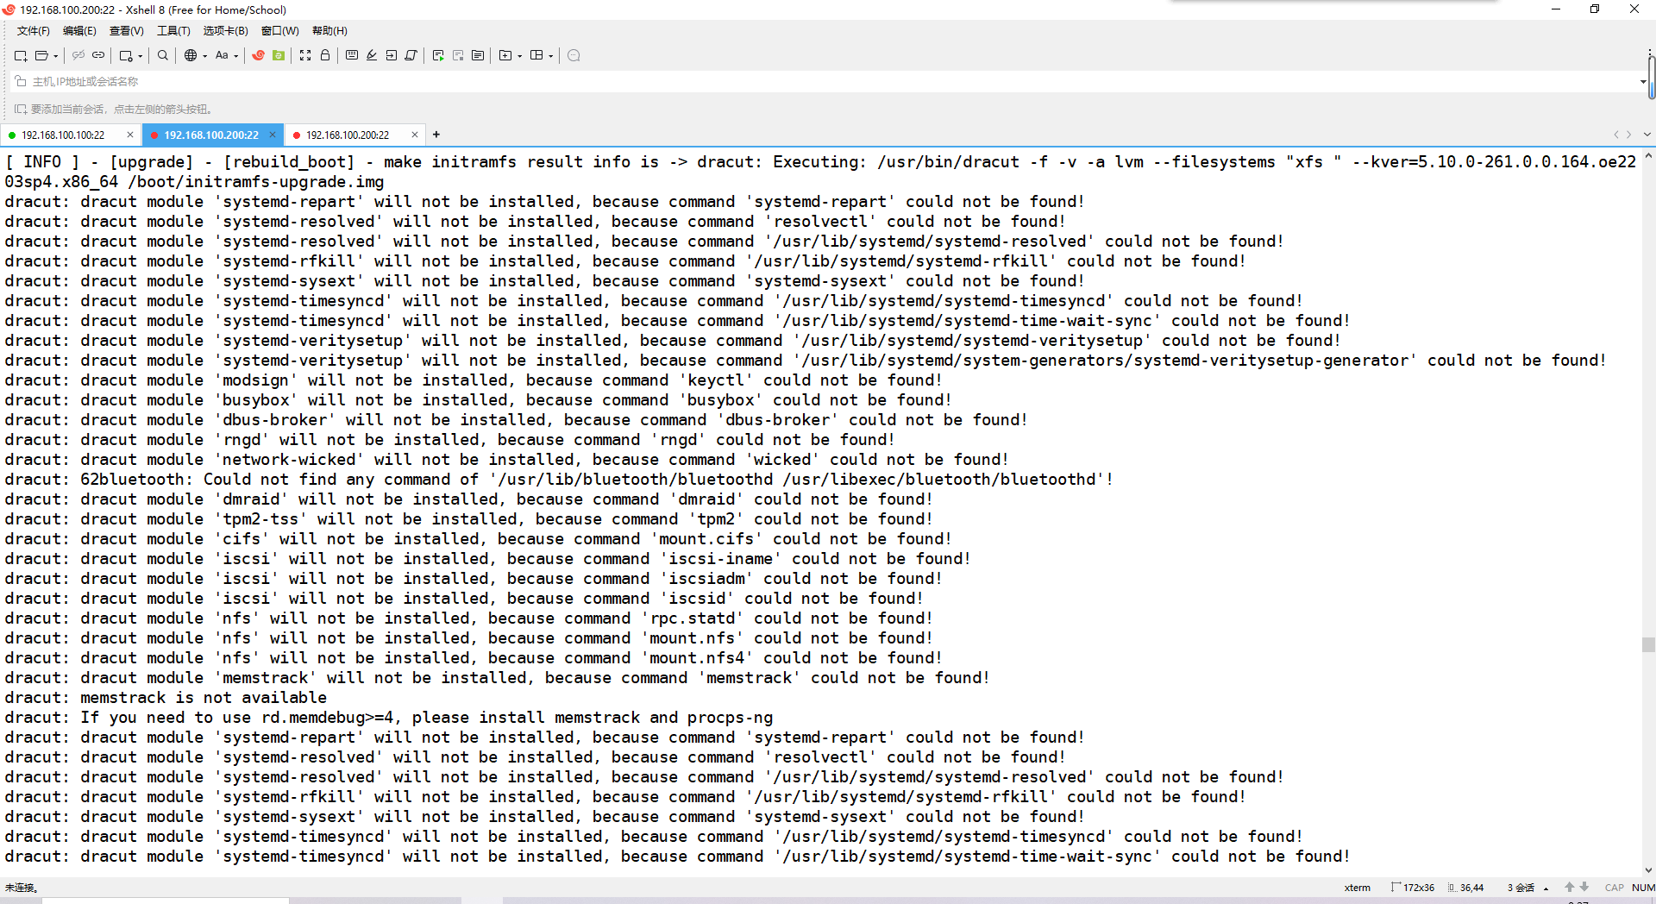
Task: Expand the font Aa dropdown arrow
Action: tap(235, 57)
